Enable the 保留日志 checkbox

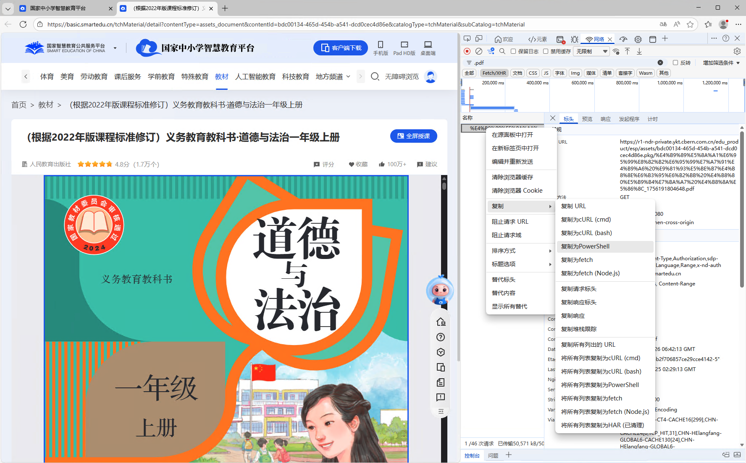(513, 51)
